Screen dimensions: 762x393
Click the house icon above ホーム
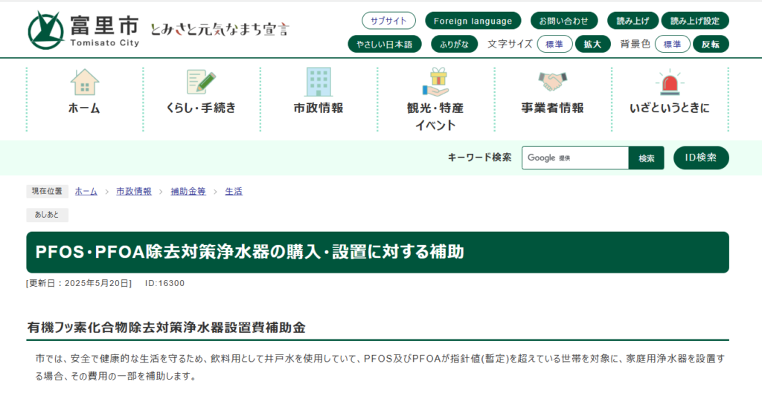85,82
